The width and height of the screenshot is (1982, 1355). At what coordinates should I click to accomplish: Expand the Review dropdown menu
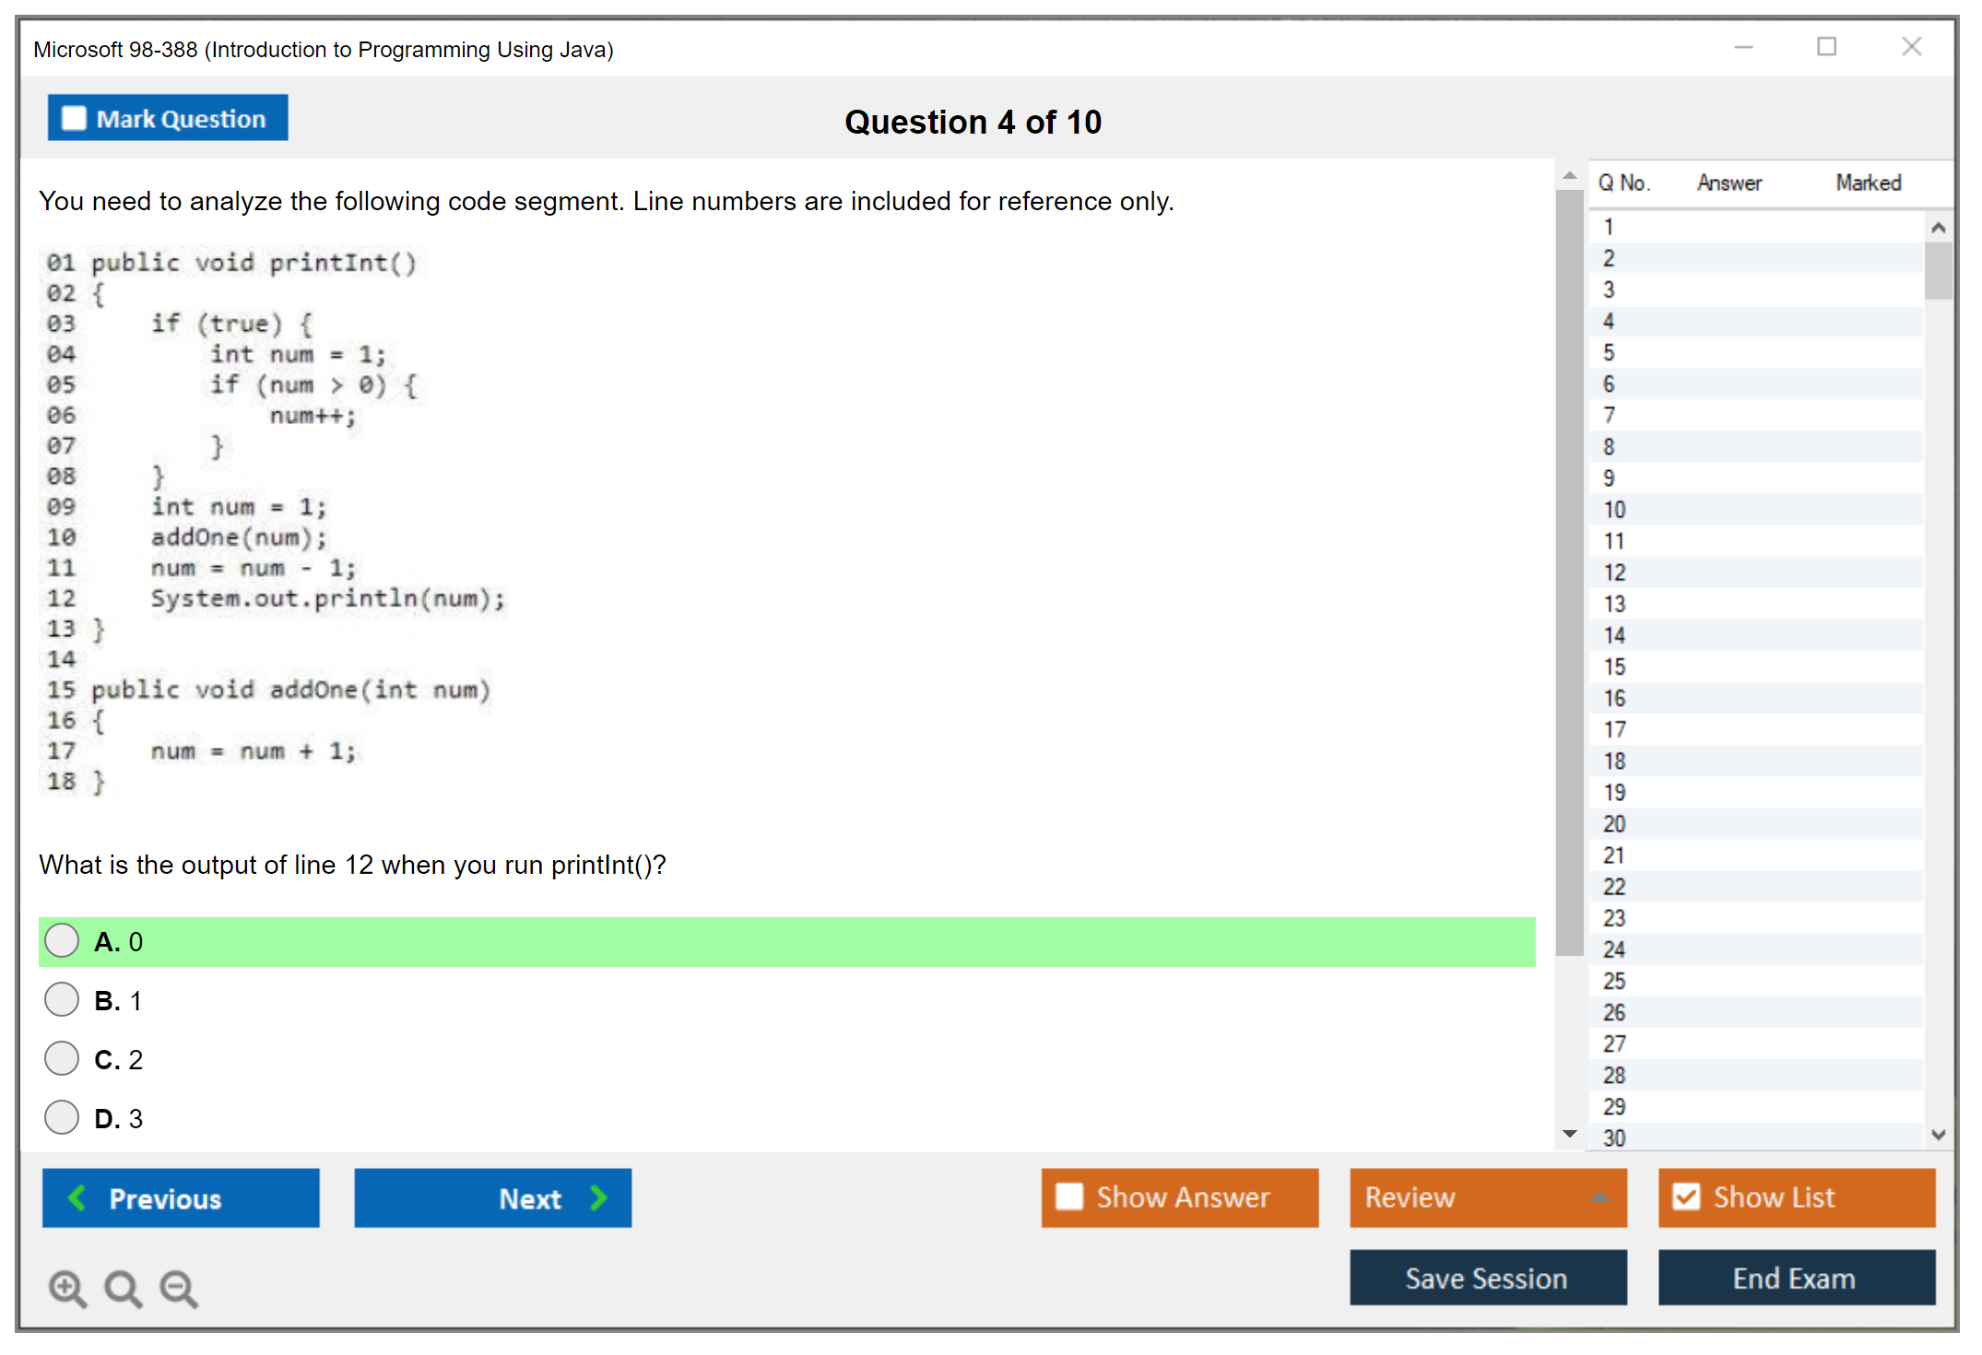click(x=1599, y=1197)
